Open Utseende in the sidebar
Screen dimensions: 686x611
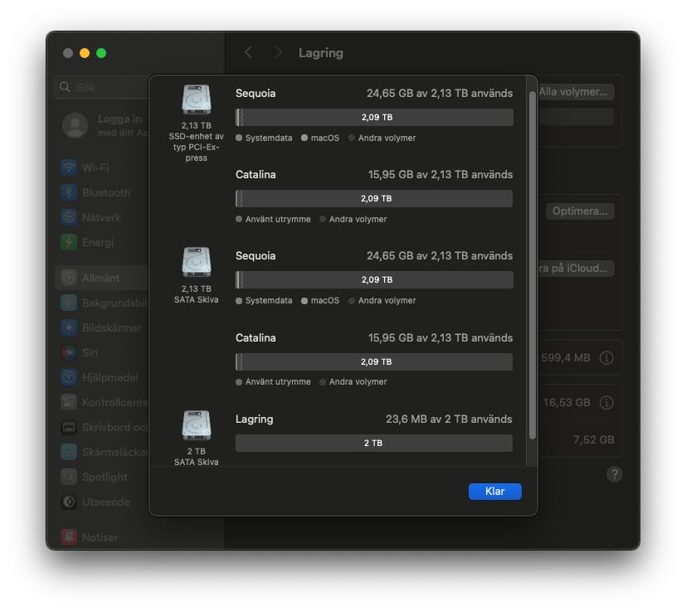coord(105,502)
